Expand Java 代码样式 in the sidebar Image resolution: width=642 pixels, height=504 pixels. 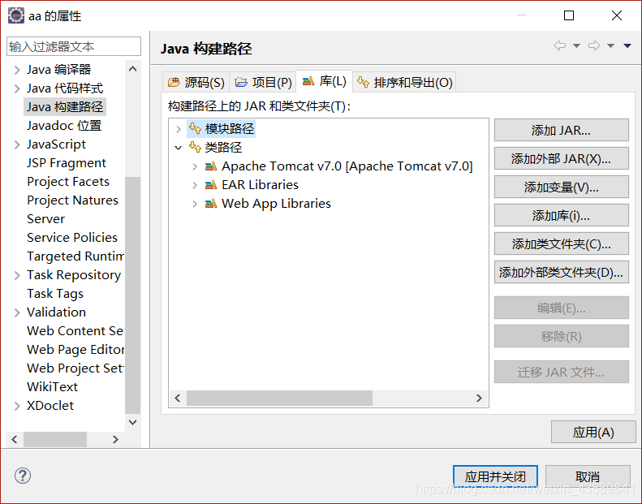point(17,88)
